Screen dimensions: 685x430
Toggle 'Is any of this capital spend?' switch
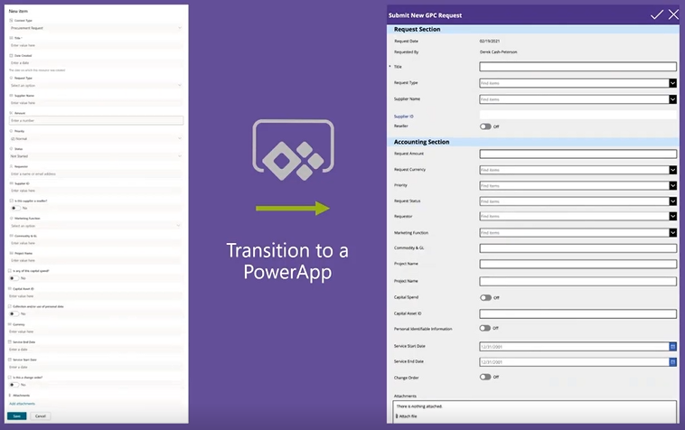pos(14,278)
